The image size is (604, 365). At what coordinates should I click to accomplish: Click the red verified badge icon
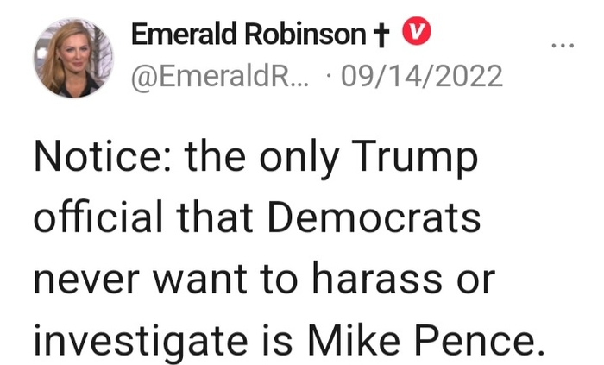[418, 33]
